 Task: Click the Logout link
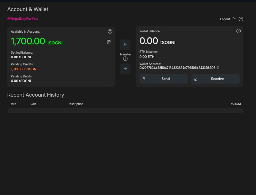click(225, 19)
